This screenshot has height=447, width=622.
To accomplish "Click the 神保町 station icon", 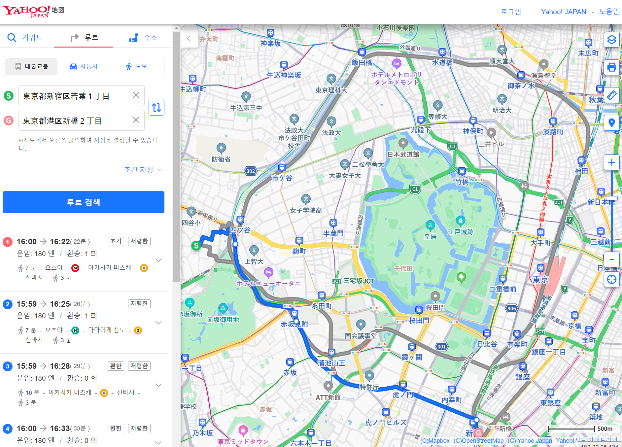I will 473,120.
